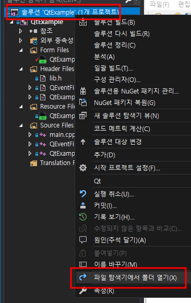Click the lib.h header file icon
Viewport: 191px width, 303px height.
pyautogui.click(x=43, y=78)
